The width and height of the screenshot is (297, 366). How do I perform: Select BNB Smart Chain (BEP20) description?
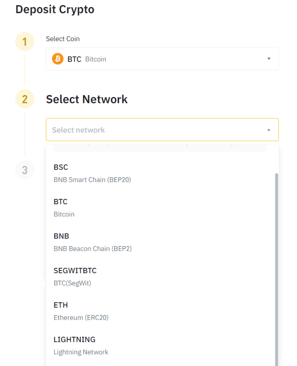pos(92,180)
